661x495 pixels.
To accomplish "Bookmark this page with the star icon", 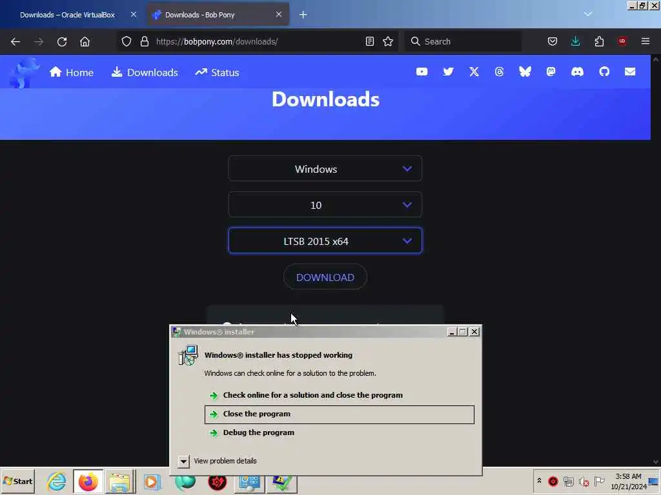I will tap(388, 41).
